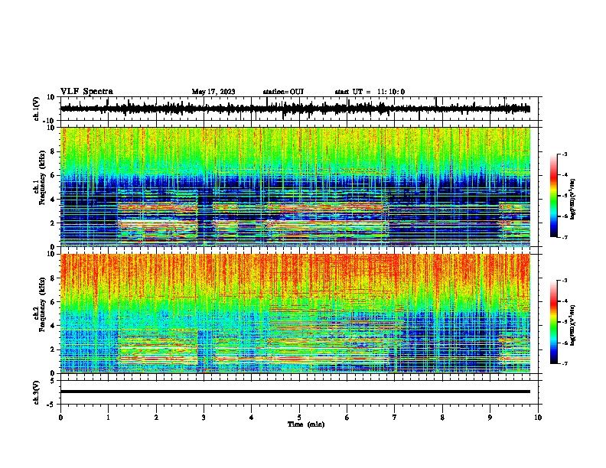Click the "ch.3(V)" axis label

pyautogui.click(x=37, y=392)
